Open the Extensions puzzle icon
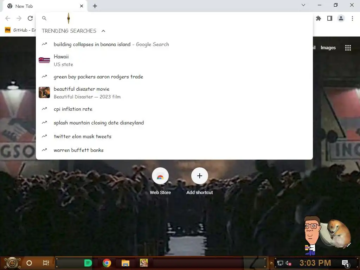Viewport: 360px width, 270px height. tap(319, 18)
